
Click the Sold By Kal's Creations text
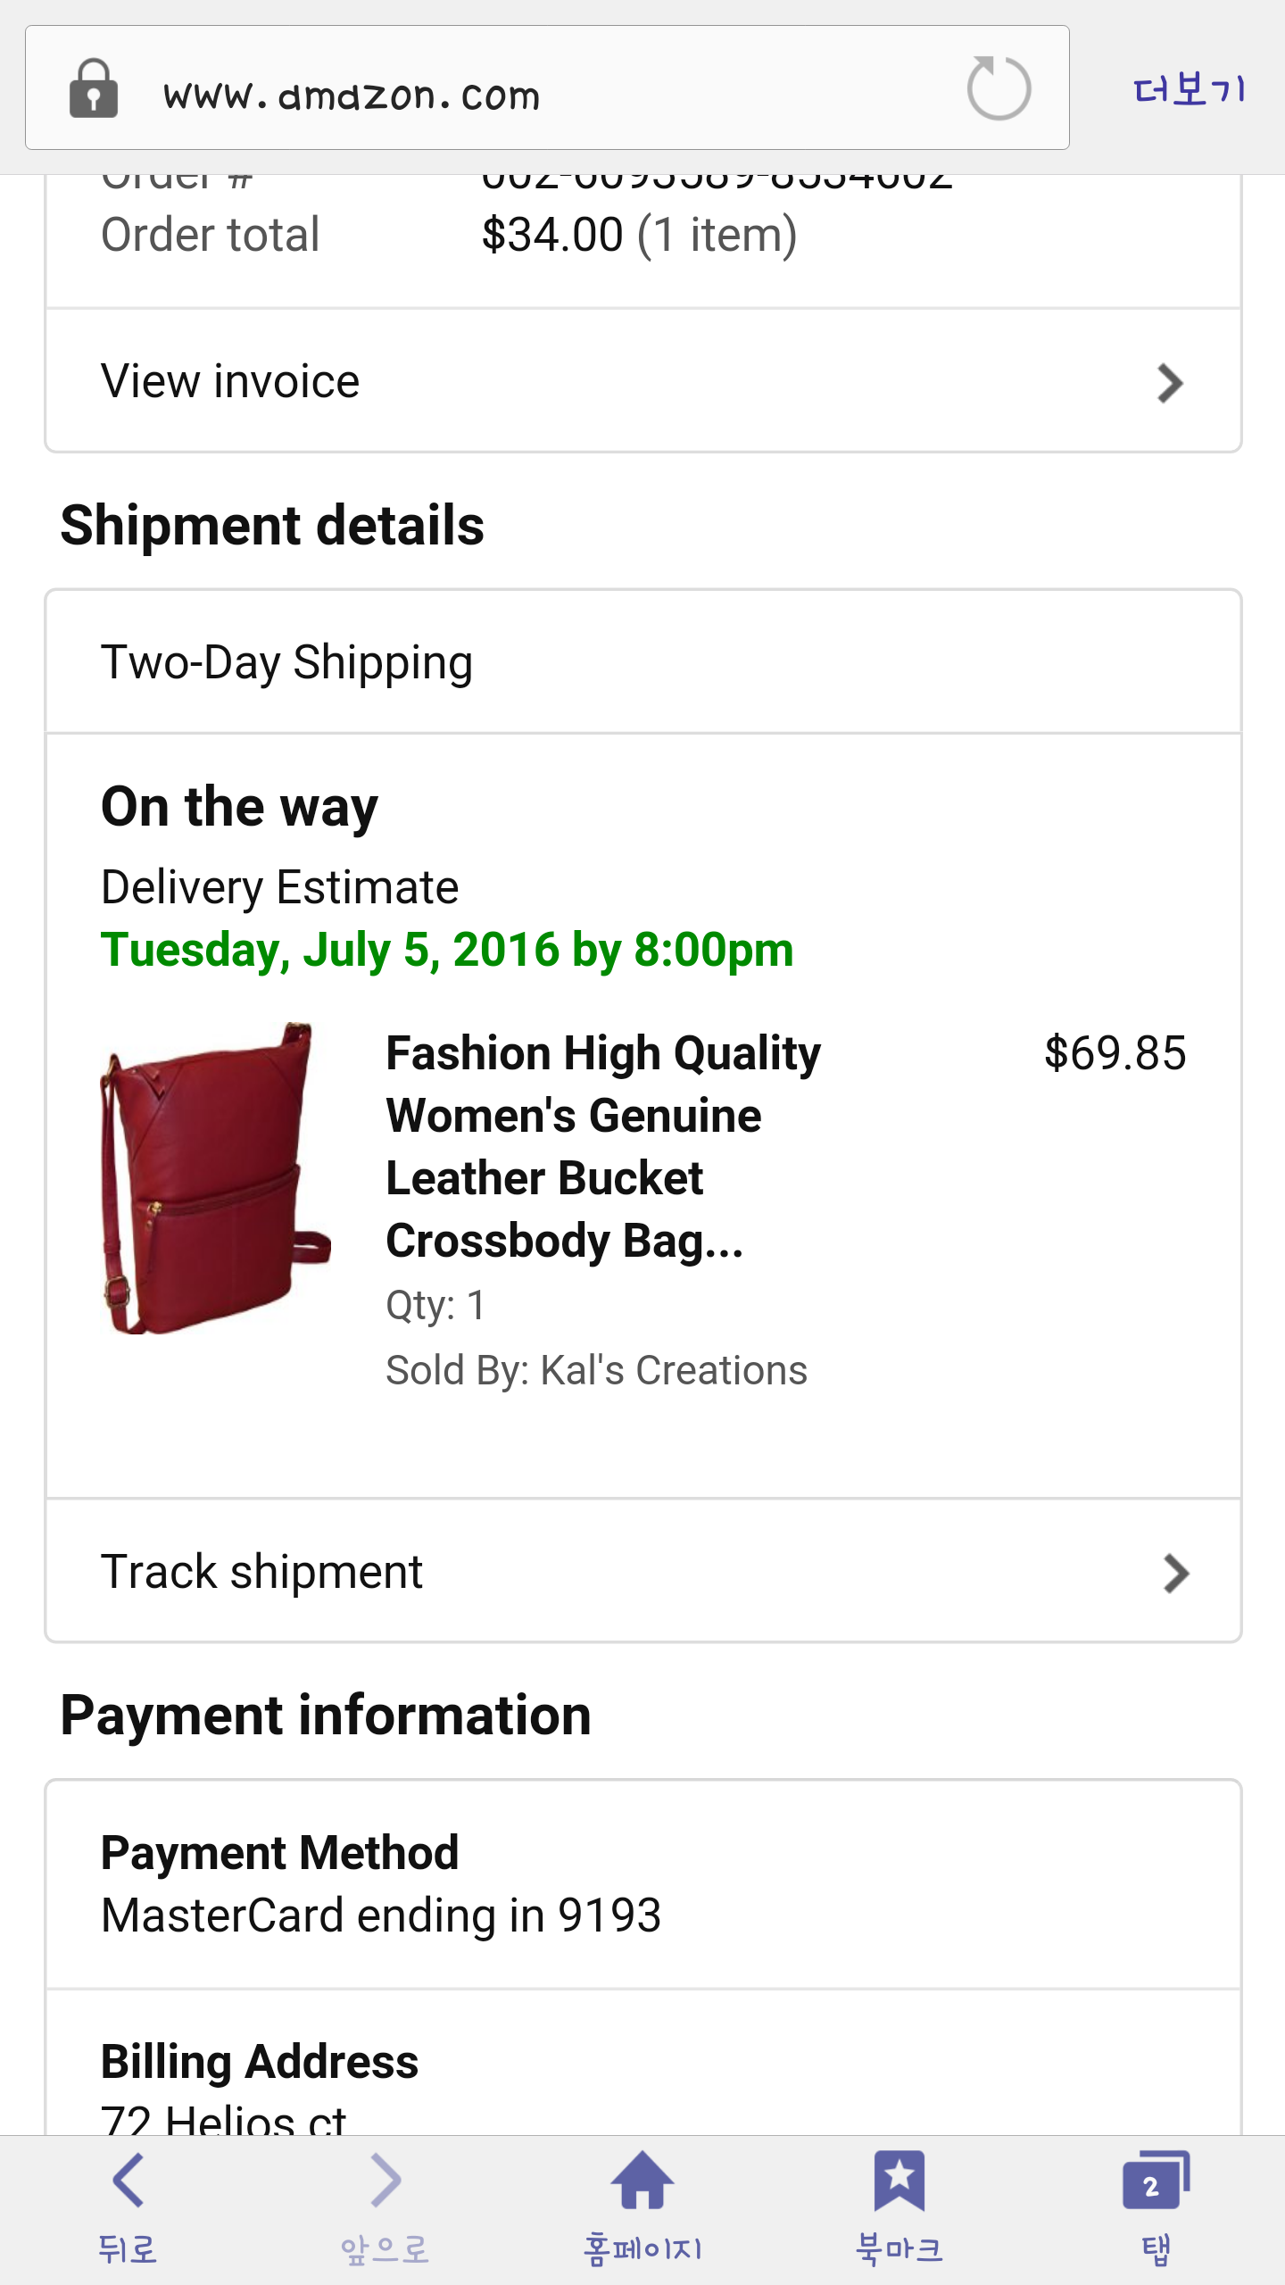click(596, 1370)
